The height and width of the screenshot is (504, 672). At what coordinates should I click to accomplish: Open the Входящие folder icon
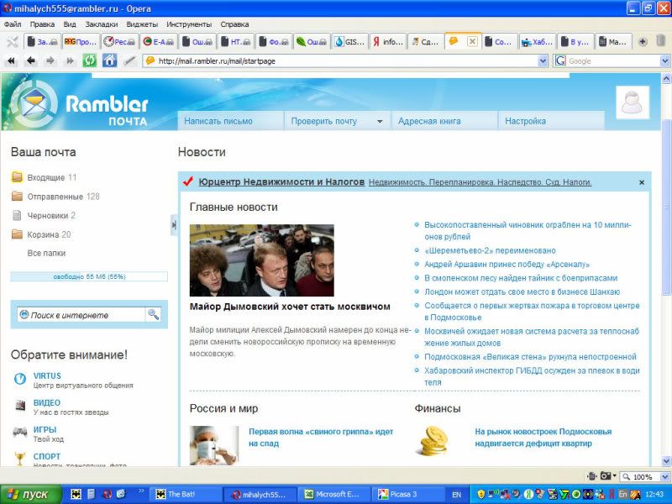pos(17,177)
